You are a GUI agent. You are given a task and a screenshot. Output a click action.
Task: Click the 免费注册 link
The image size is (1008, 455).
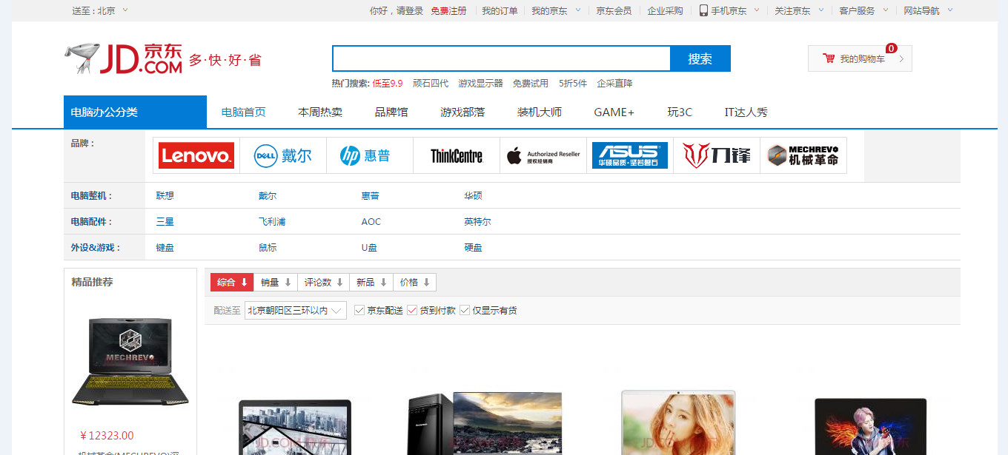[449, 10]
